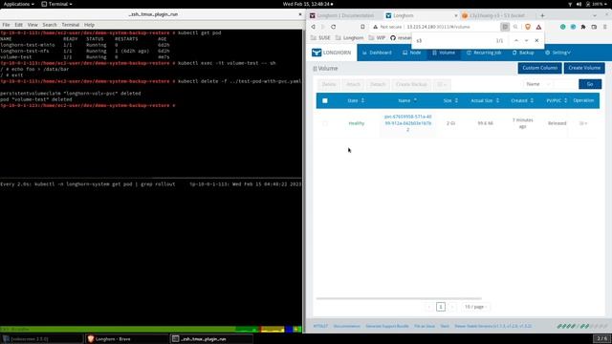Viewport: 612px width, 344px height.
Task: Open the WIP bookmarks folder
Action: 377,38
